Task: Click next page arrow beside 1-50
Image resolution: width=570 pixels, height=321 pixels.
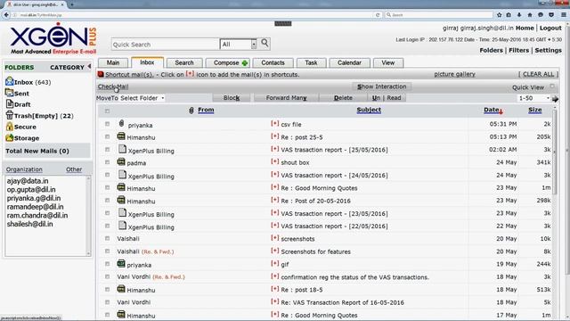Action: coord(555,99)
